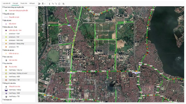Click the Ống dẫn xả cặn line symbol

pyautogui.click(x=6, y=17)
